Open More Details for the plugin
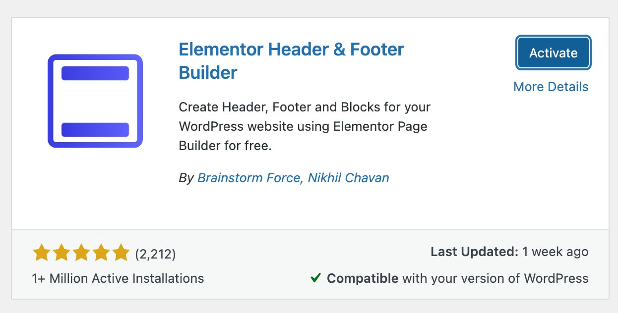Viewport: 618px width, 313px height. point(551,87)
